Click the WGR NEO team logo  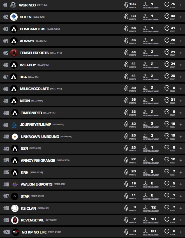click(13, 5)
